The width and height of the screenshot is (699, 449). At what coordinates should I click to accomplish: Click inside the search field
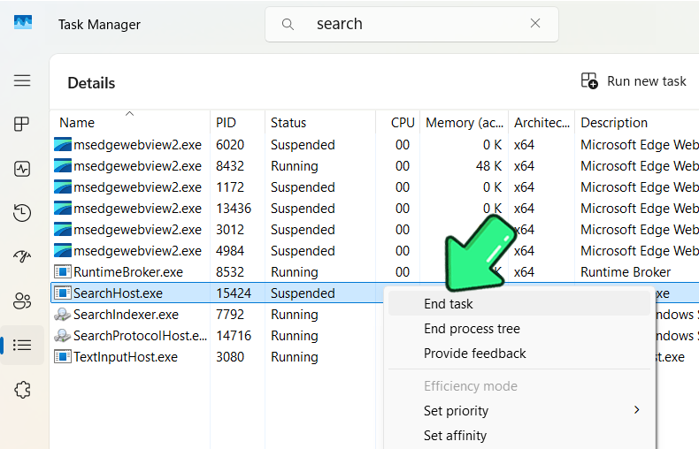pos(411,24)
